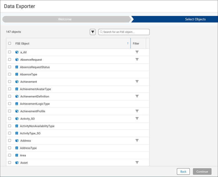The height and width of the screenshot is (177, 218).
Task: Click the cube icon next to Asset
Action: point(17,163)
